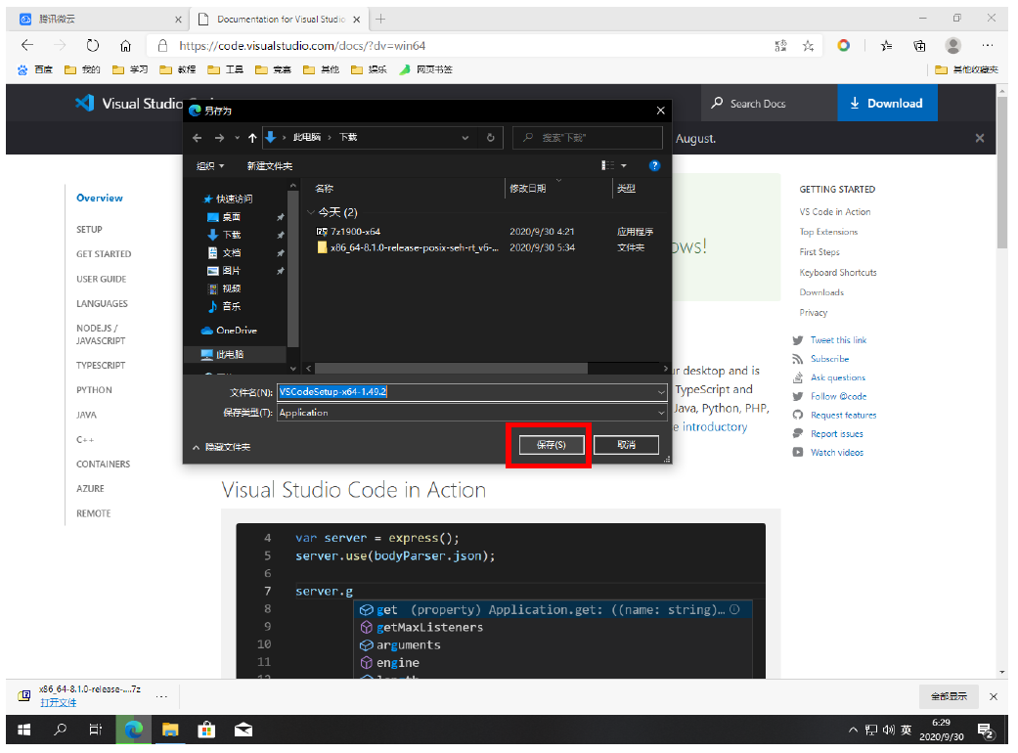Click the favorites star in address bar
The height and width of the screenshot is (753, 1018).
808,46
